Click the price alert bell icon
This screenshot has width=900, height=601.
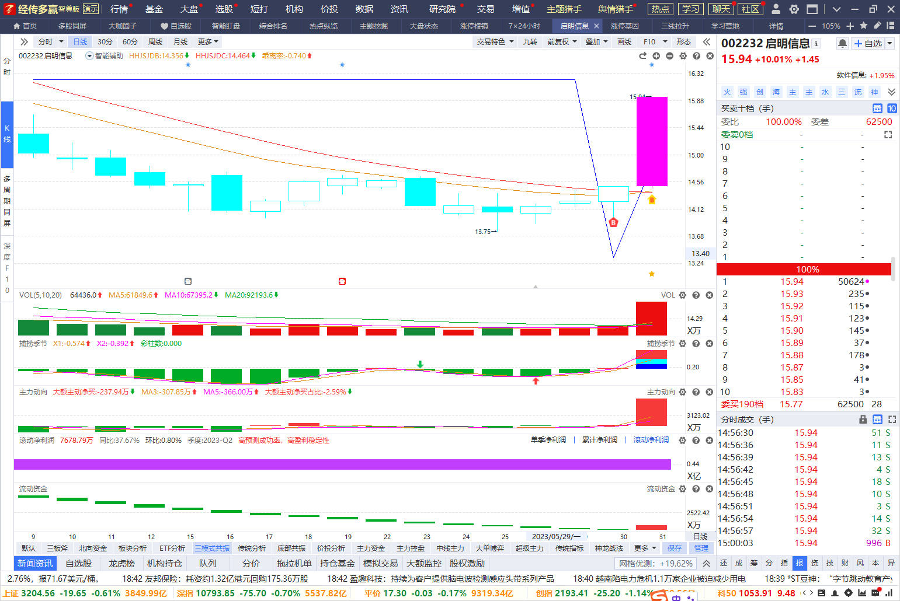coord(842,44)
